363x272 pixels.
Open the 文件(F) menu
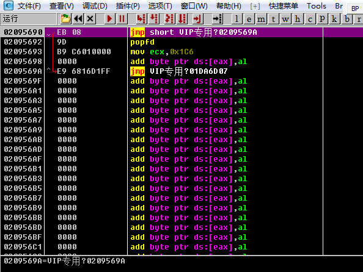point(29,5)
